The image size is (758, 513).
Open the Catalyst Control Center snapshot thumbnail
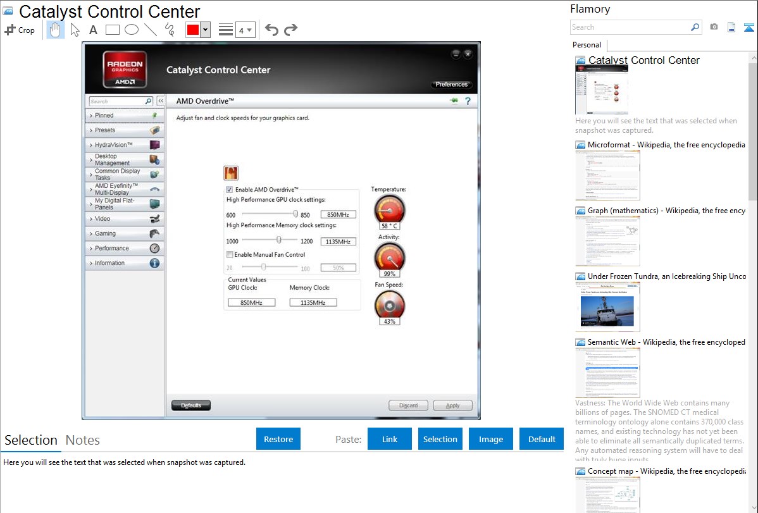(x=601, y=90)
